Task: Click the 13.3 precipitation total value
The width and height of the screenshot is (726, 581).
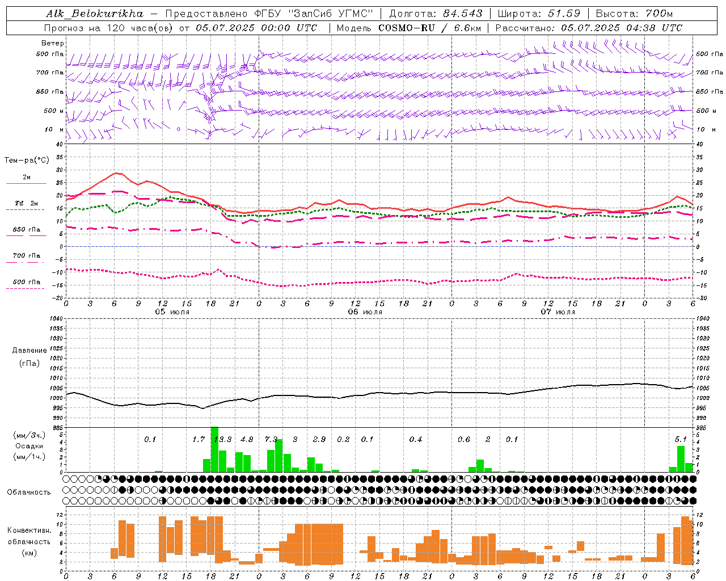Action: [223, 439]
